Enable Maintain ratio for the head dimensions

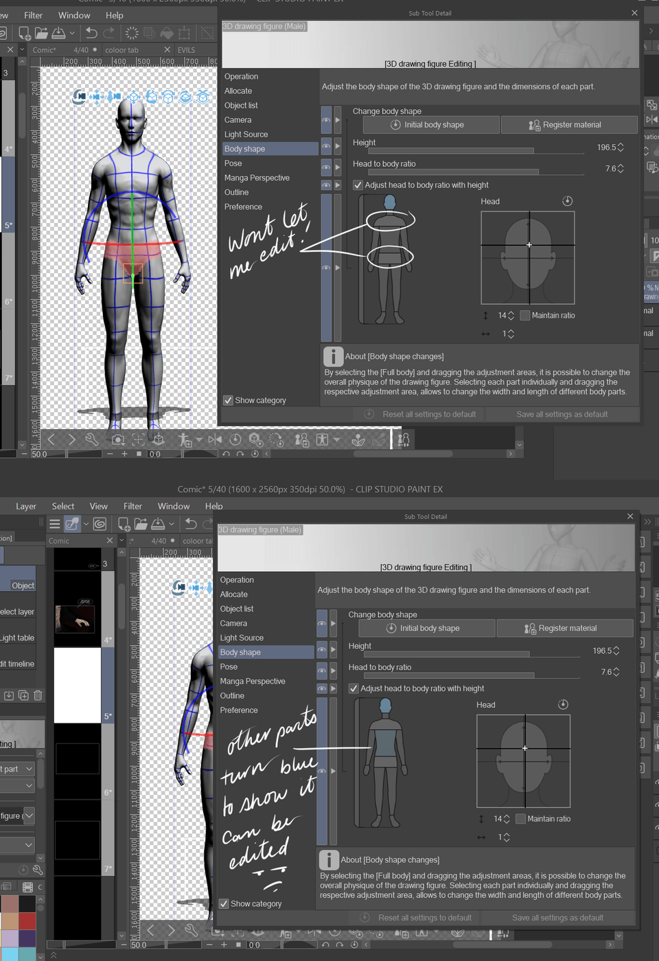click(525, 315)
